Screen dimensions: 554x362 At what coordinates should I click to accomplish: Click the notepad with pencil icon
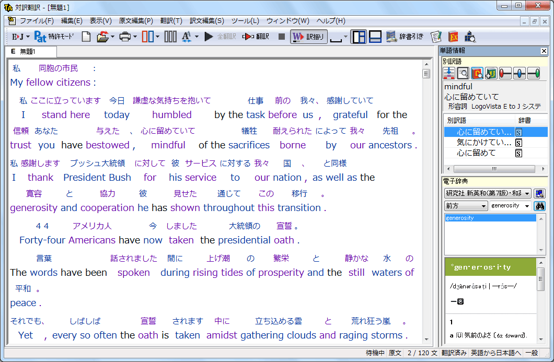pyautogui.click(x=435, y=37)
